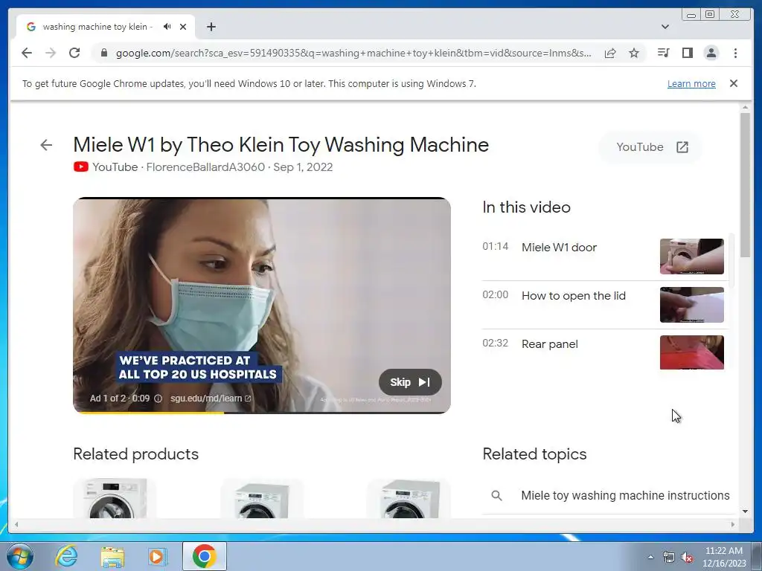762x571 pixels.
Task: View site info via the padlock icon
Action: [103, 53]
